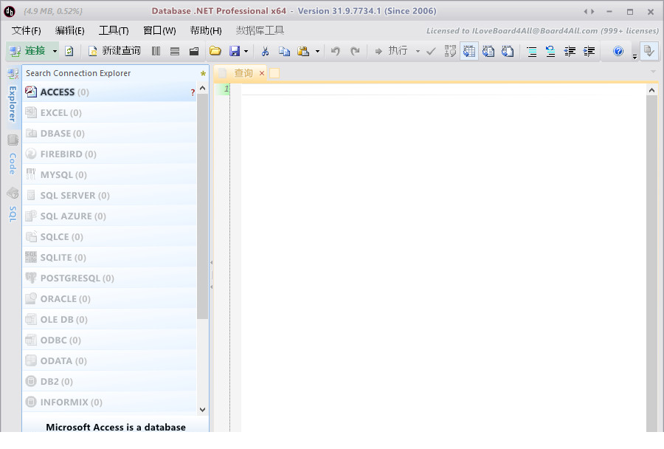Open the 数据库工具 menu

[x=260, y=30]
